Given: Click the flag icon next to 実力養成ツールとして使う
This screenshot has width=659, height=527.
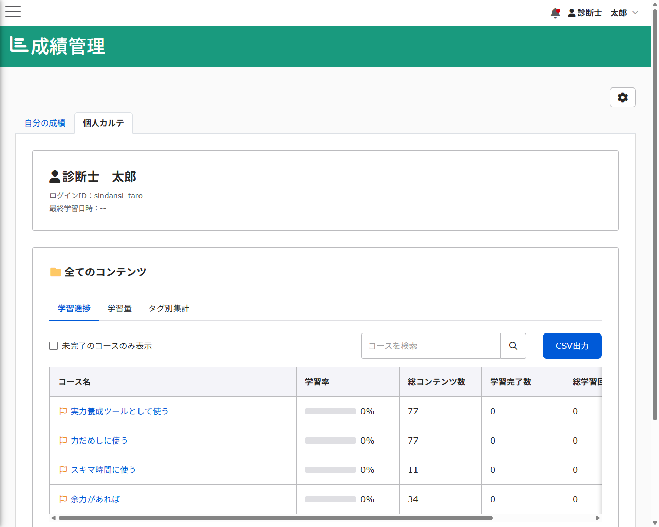Looking at the screenshot, I should (62, 411).
